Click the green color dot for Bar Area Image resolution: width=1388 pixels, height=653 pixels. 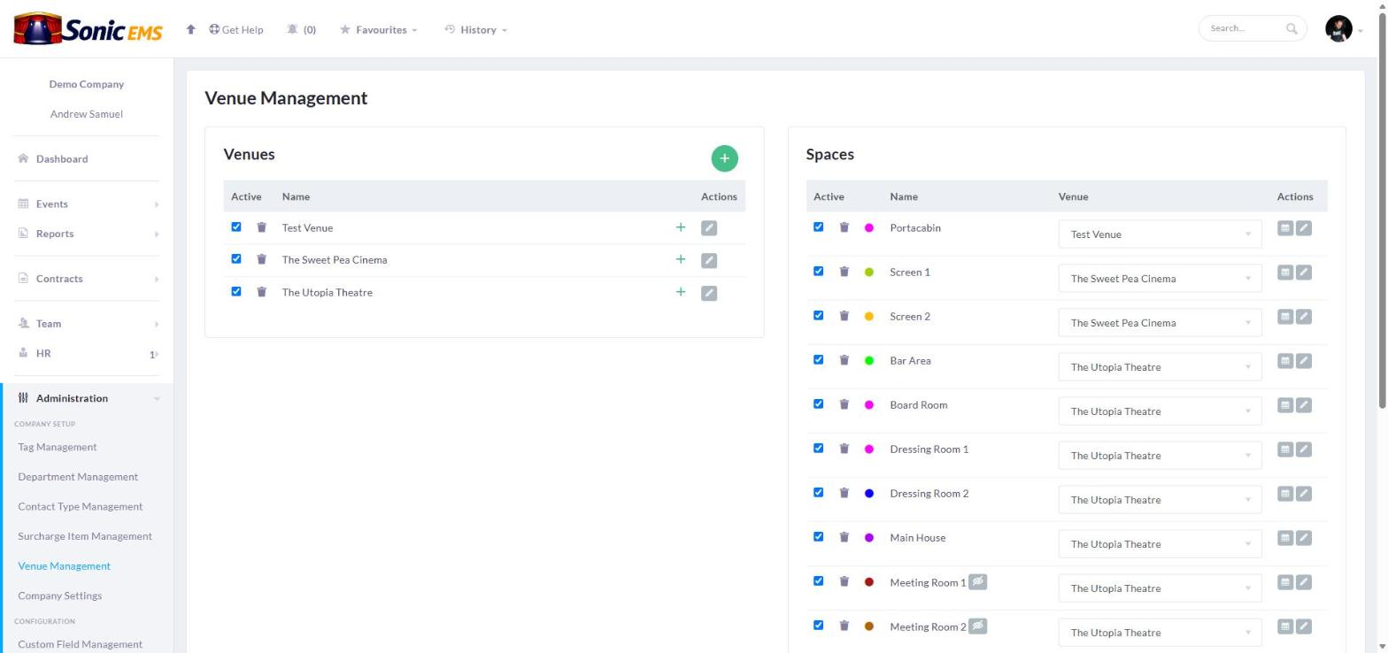click(868, 360)
